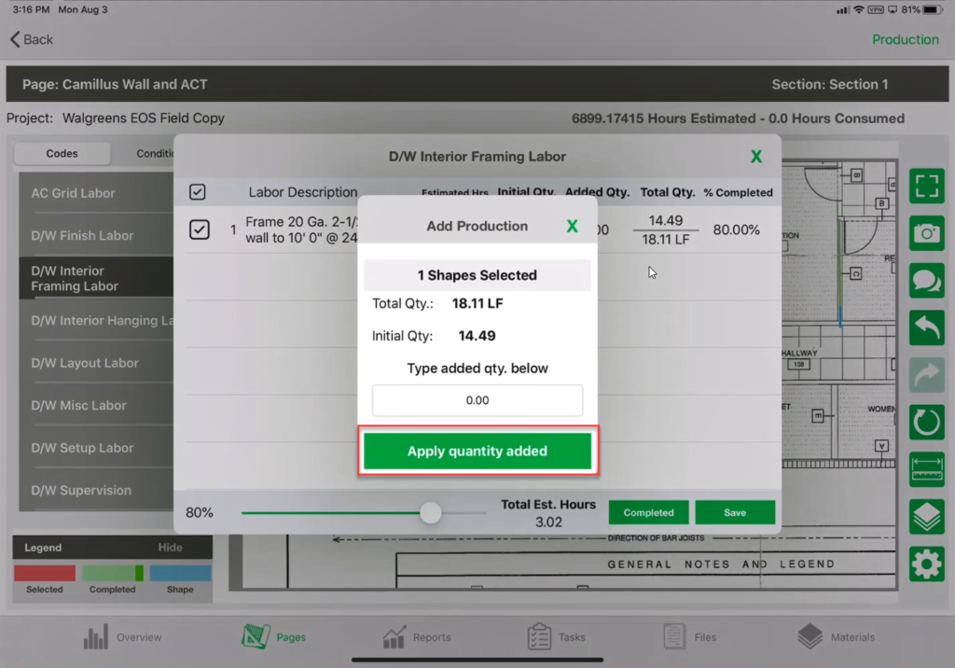Save the production entry
The image size is (955, 668).
[735, 511]
